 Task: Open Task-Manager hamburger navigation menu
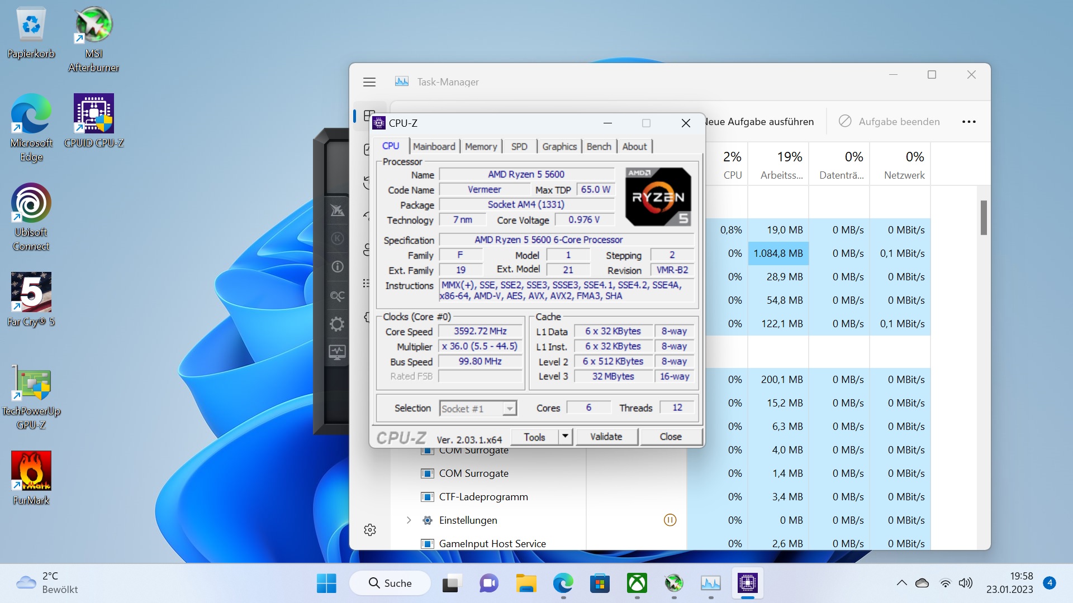click(x=369, y=82)
